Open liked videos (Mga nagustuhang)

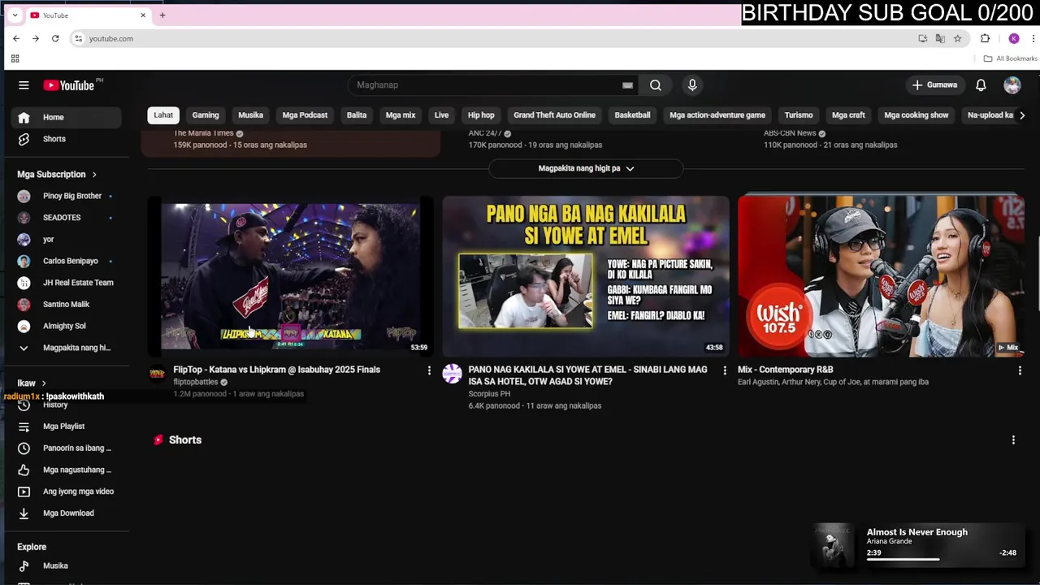tap(67, 470)
